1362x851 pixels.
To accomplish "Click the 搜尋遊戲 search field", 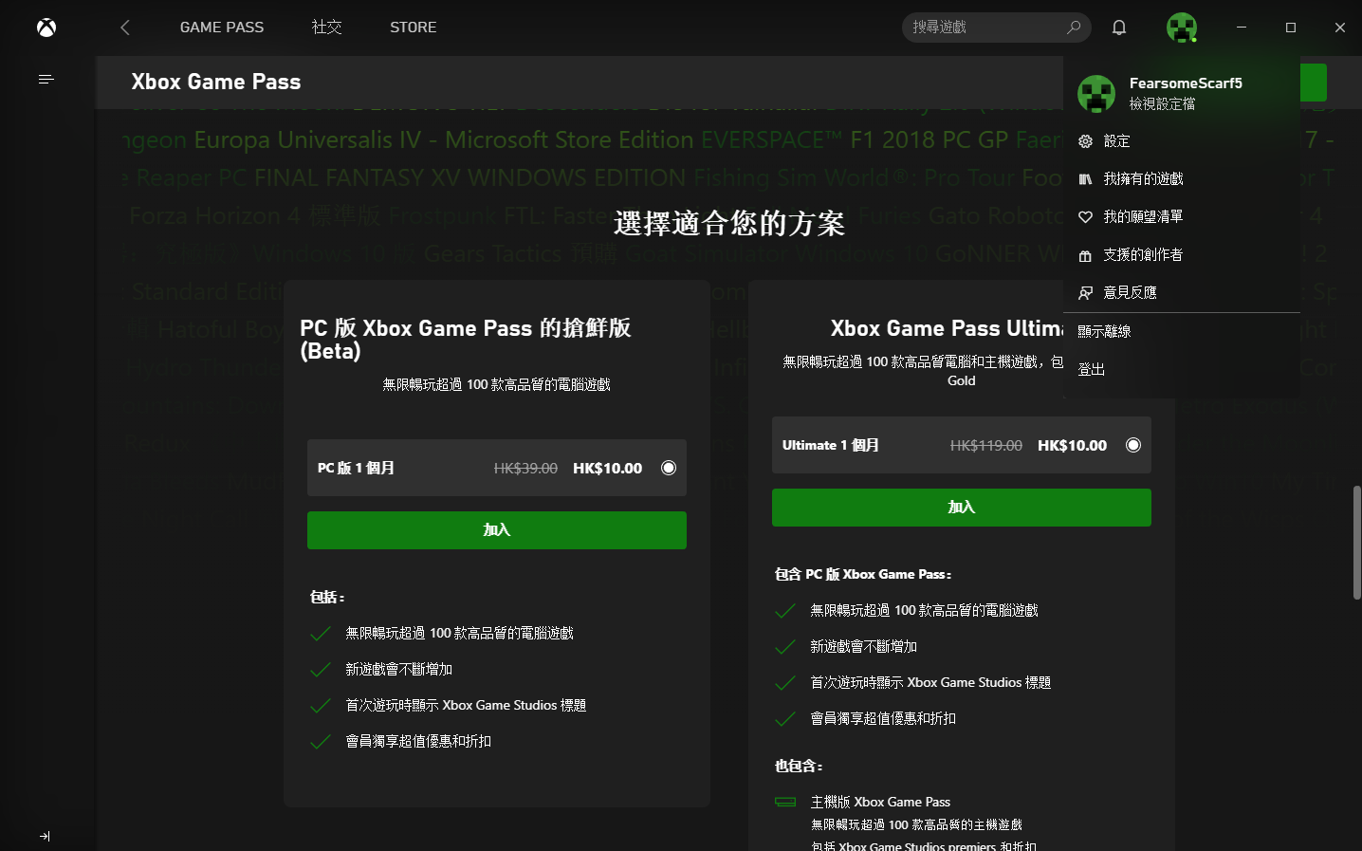I will click(996, 28).
